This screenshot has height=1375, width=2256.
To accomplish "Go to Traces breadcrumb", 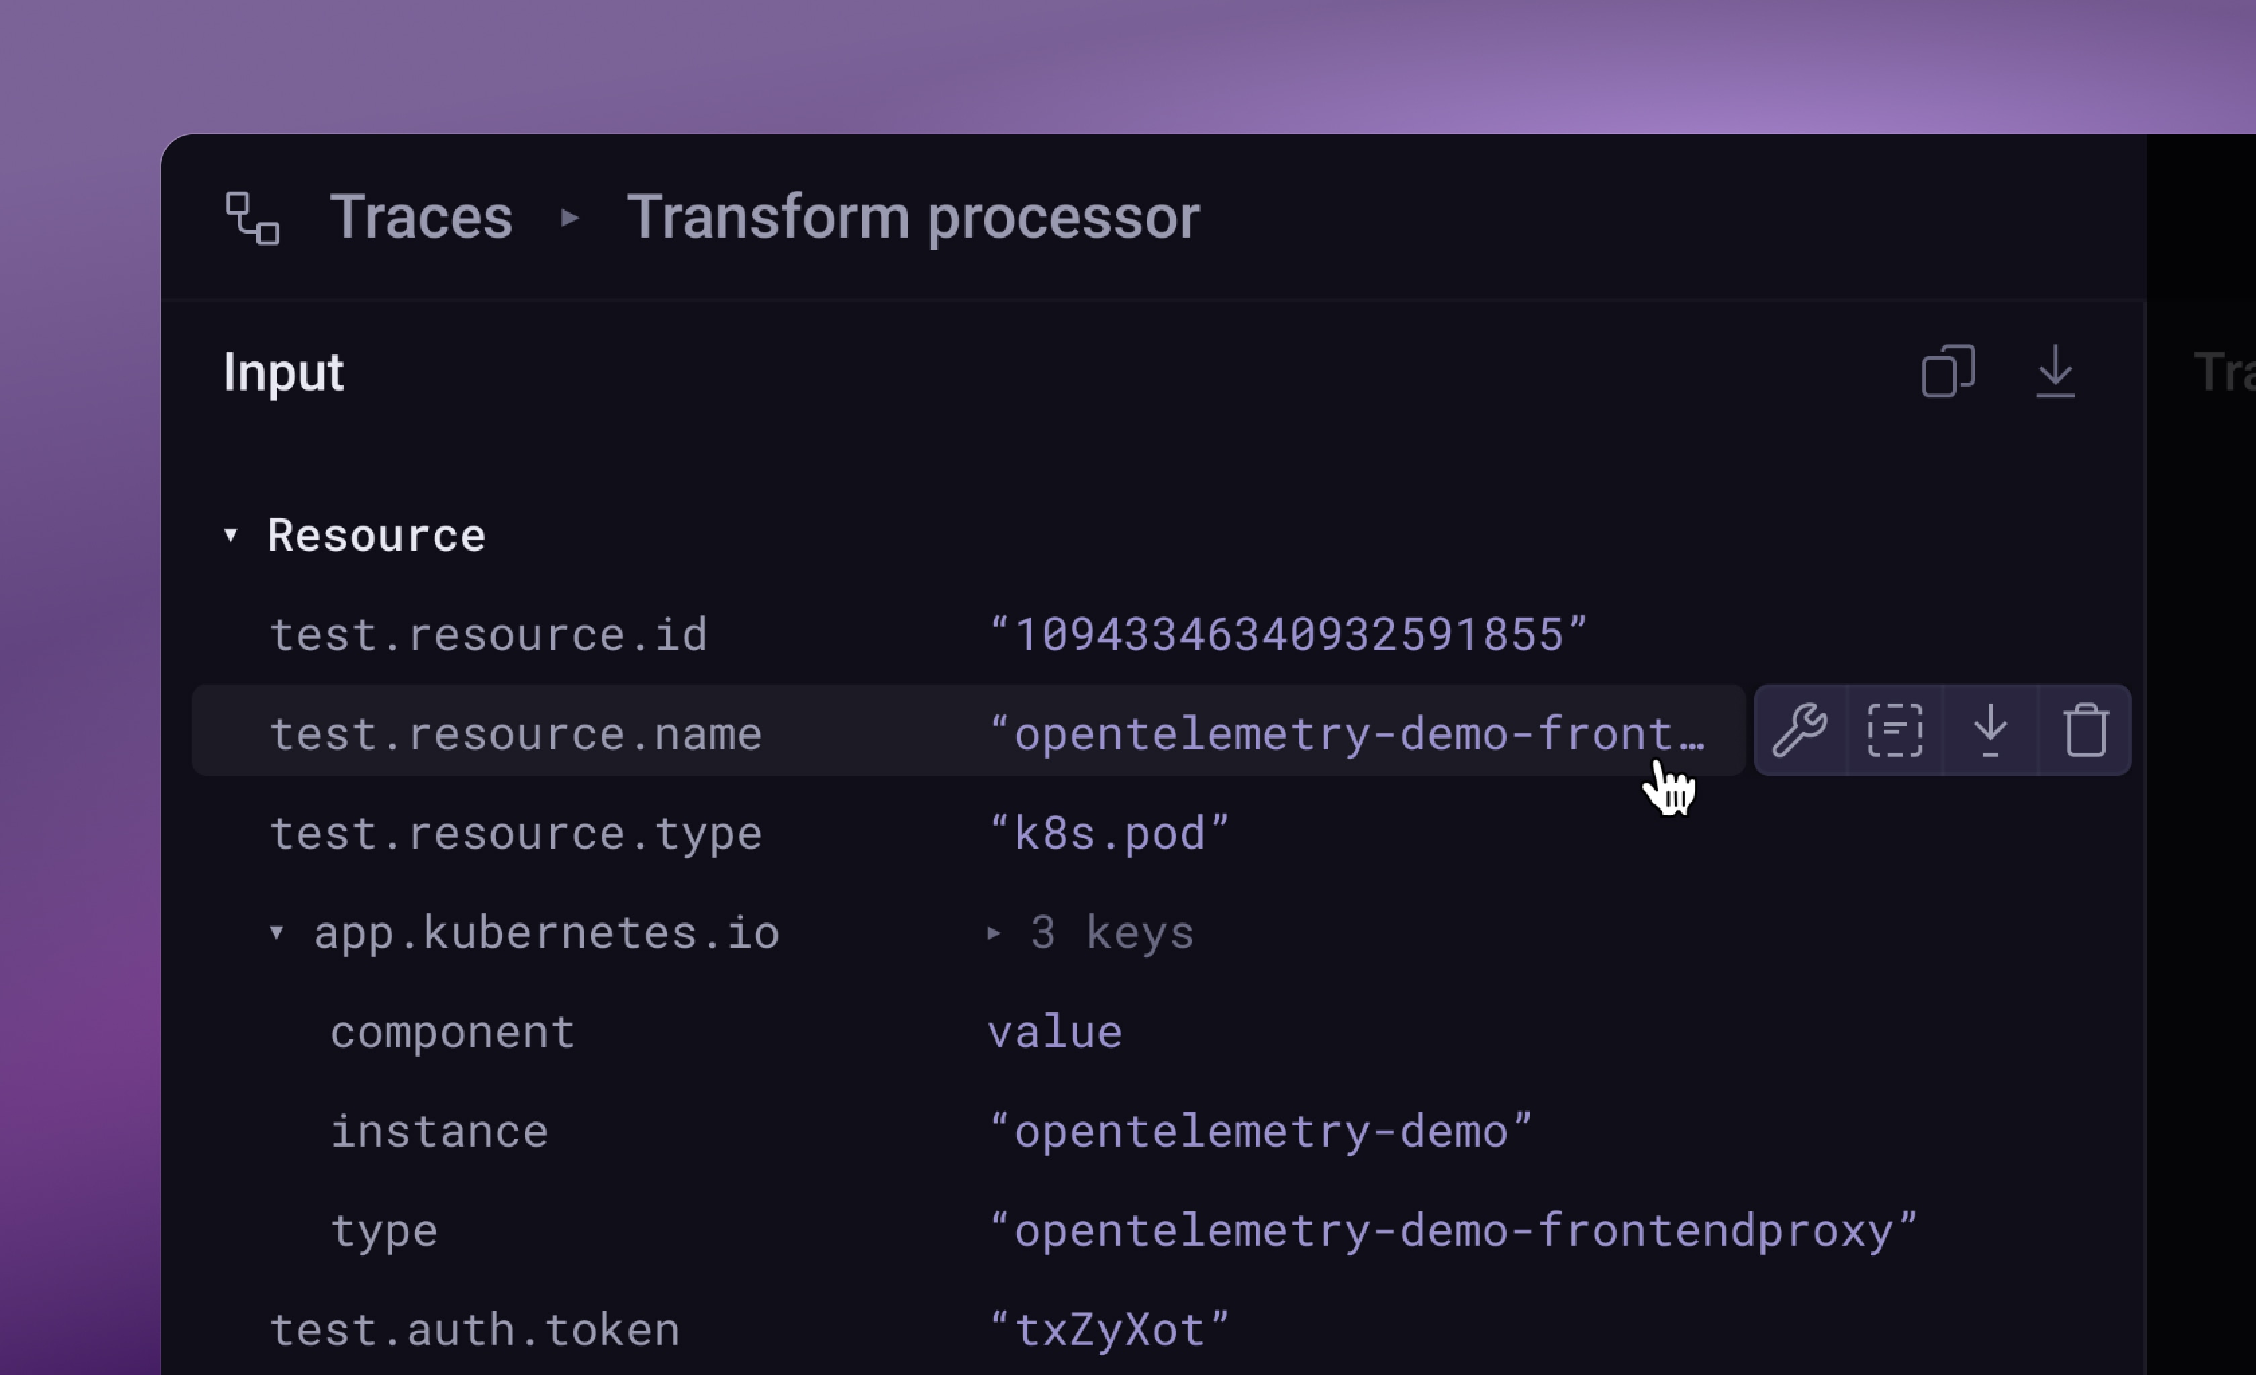I will coord(420,218).
